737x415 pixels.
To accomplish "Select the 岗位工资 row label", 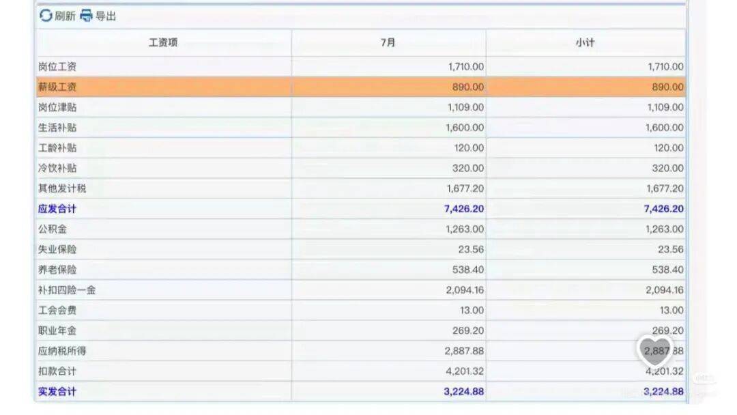I will tap(57, 66).
